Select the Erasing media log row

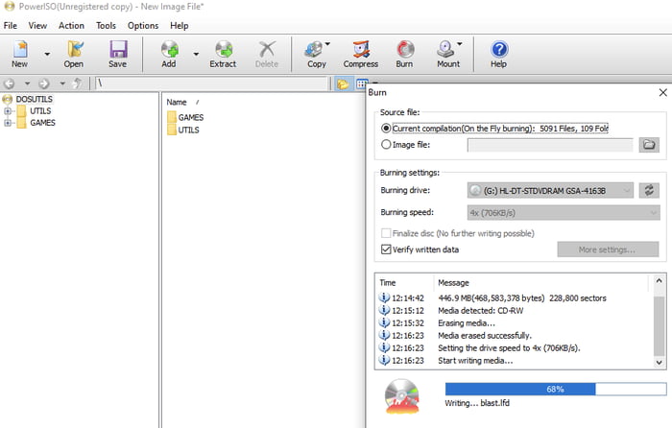(515, 323)
